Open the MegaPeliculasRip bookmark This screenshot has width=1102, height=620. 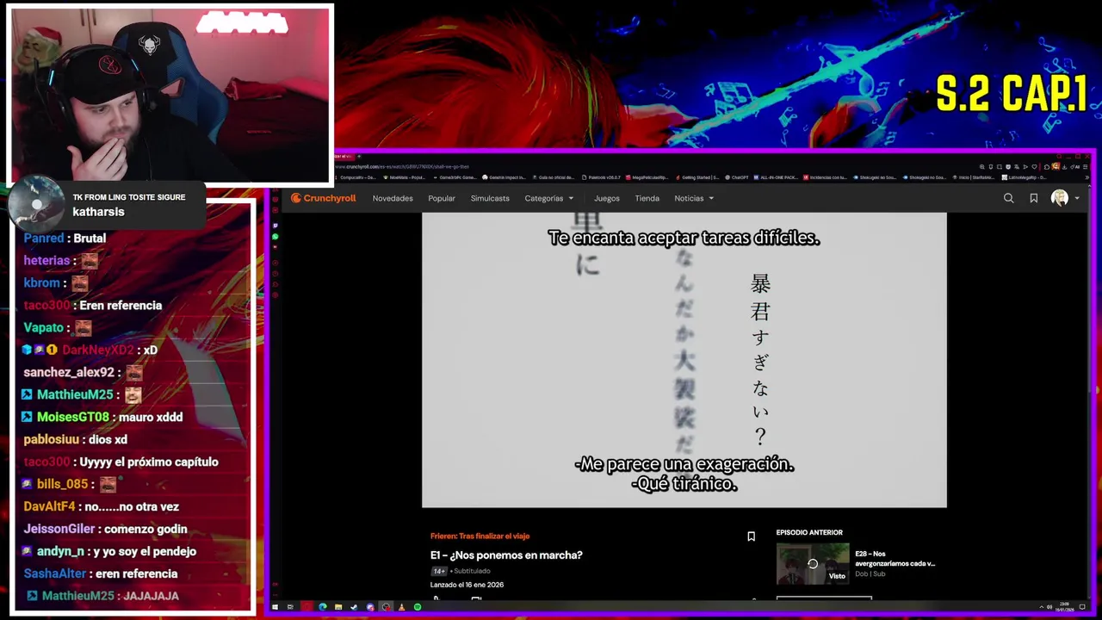click(647, 177)
